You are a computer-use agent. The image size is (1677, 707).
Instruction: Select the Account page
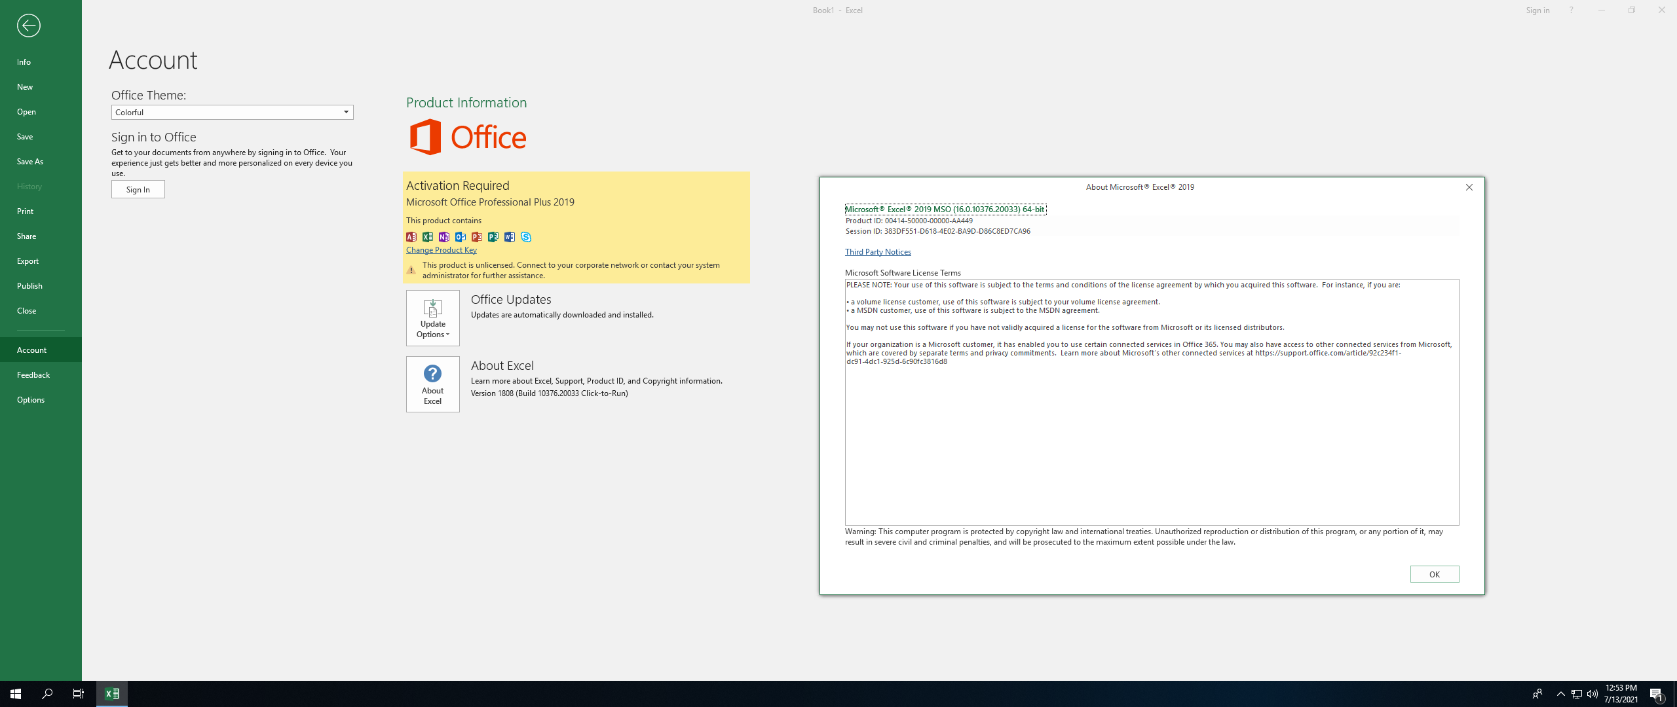[x=41, y=350]
